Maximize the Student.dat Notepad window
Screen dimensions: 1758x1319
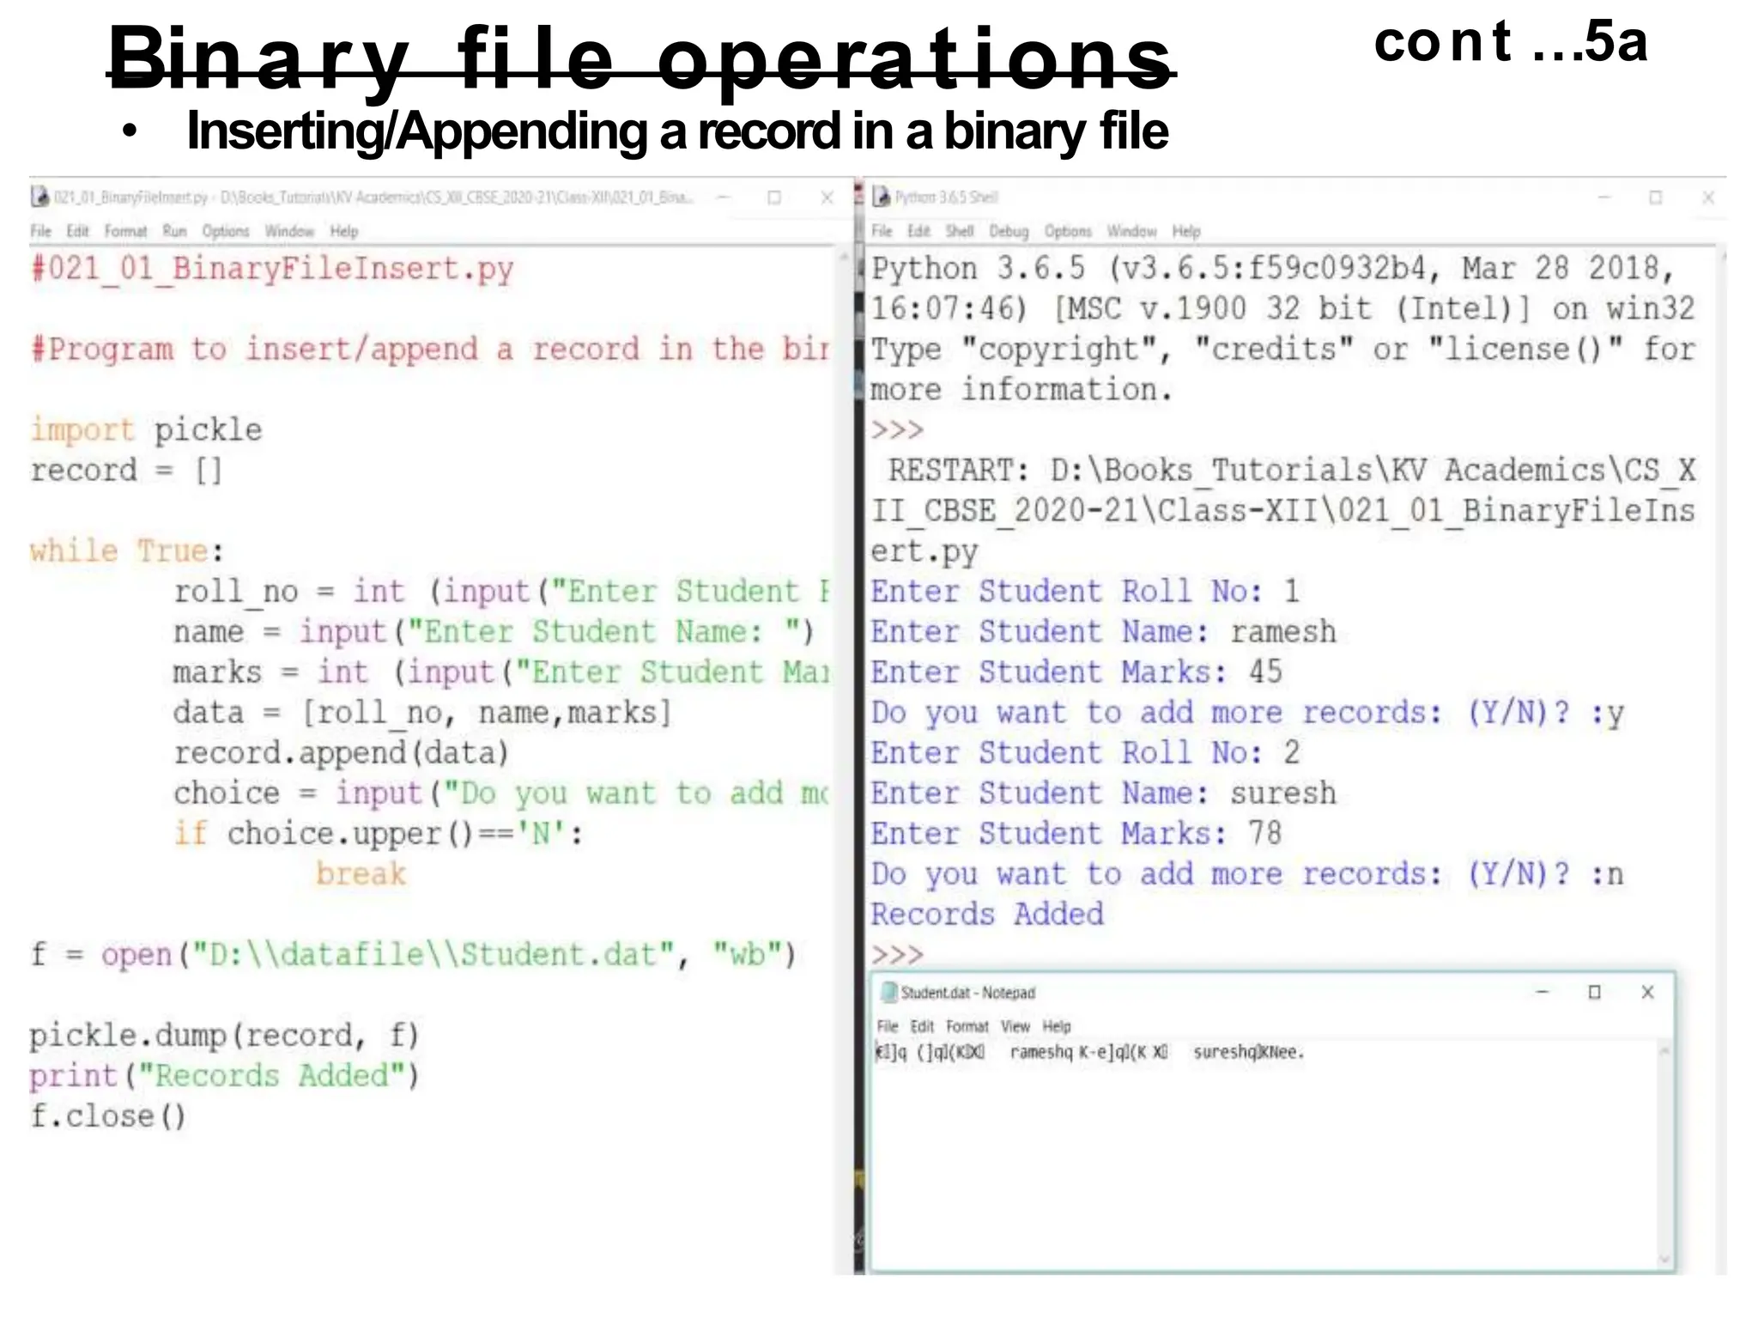click(1595, 993)
